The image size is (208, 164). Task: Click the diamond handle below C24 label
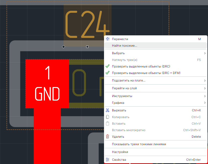click(64, 47)
